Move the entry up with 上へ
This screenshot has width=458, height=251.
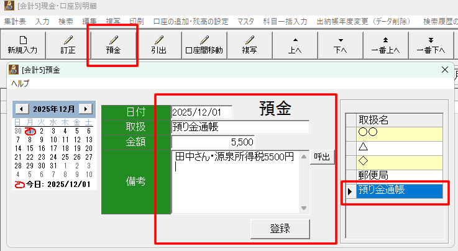[295, 44]
